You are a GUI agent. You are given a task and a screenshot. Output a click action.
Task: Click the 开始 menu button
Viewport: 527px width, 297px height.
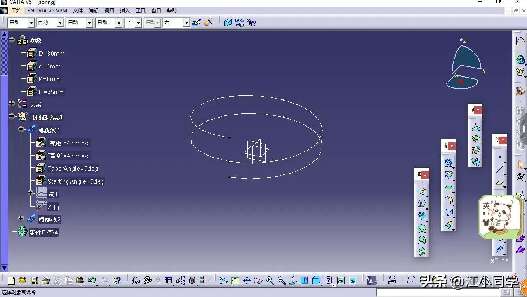(16, 11)
